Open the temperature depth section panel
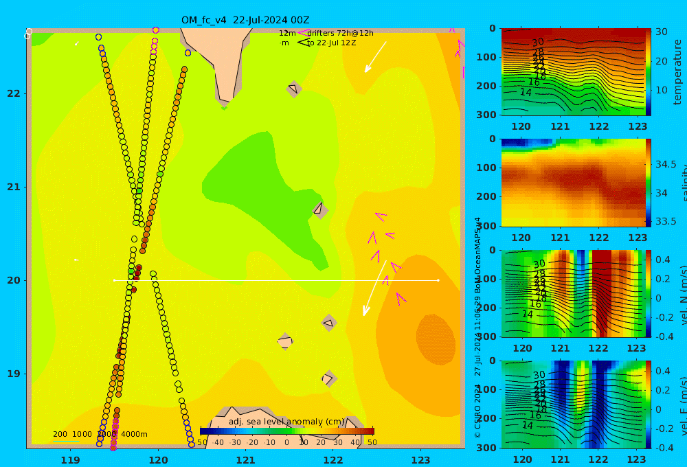The height and width of the screenshot is (467, 687). pos(573,72)
